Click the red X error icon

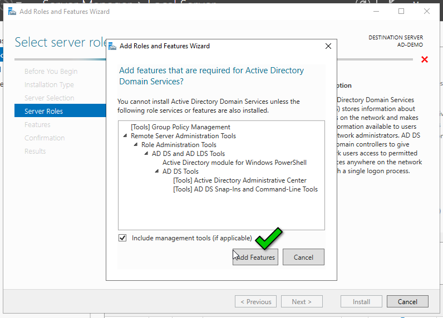425,59
